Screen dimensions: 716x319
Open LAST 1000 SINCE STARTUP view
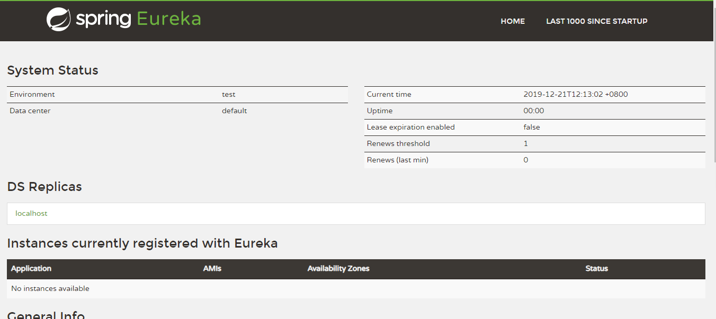[x=596, y=21]
